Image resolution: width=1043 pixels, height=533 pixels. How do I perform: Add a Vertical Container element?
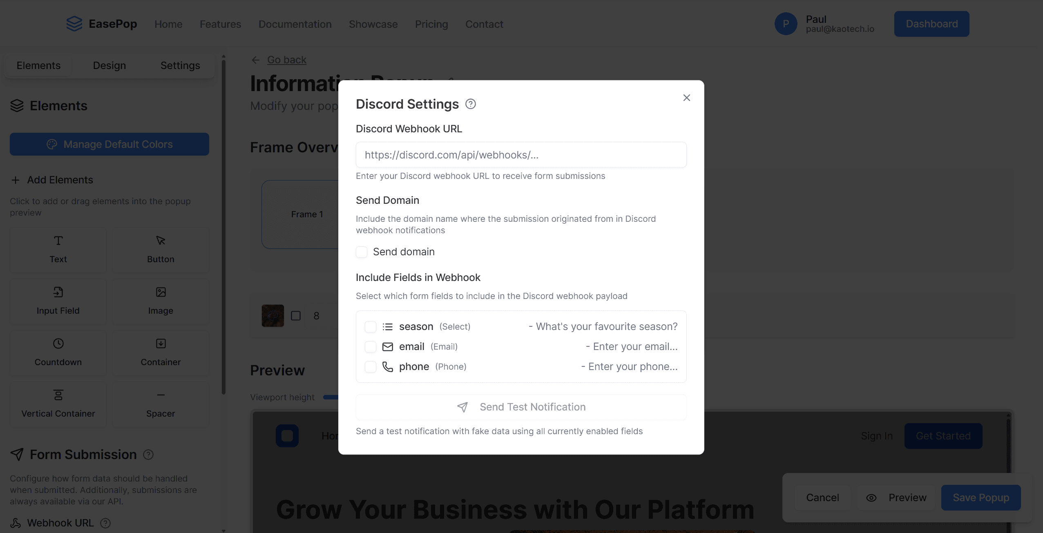(58, 404)
